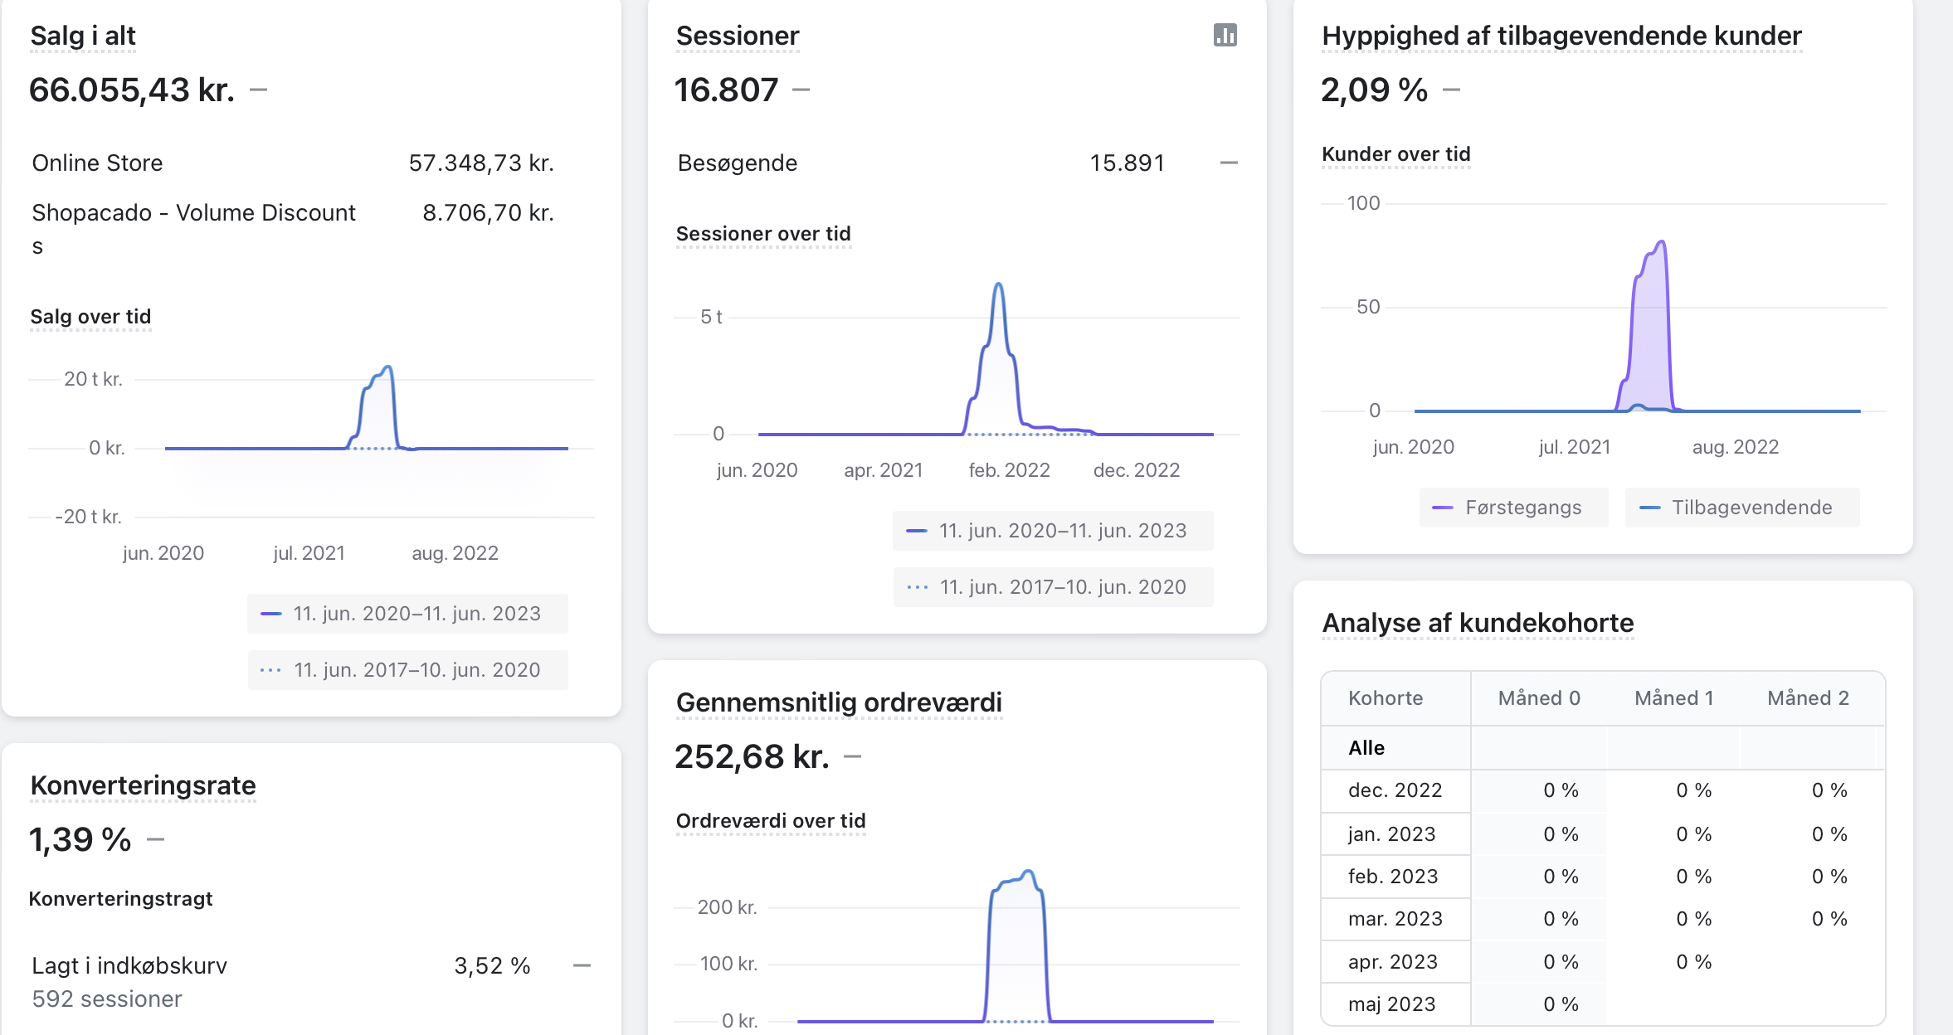Screen dimensions: 1953x1035
Task: Click the Sessioner over tid label
Action: (x=762, y=234)
